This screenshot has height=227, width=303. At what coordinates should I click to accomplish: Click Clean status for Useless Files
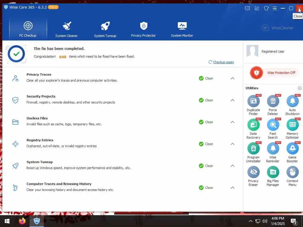pyautogui.click(x=206, y=122)
